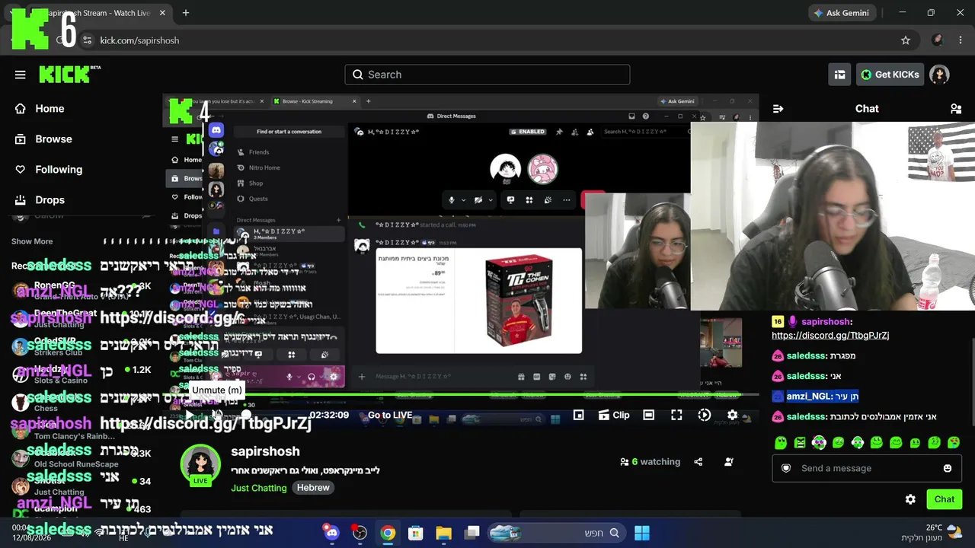Open the playback speed control icon

(x=705, y=416)
